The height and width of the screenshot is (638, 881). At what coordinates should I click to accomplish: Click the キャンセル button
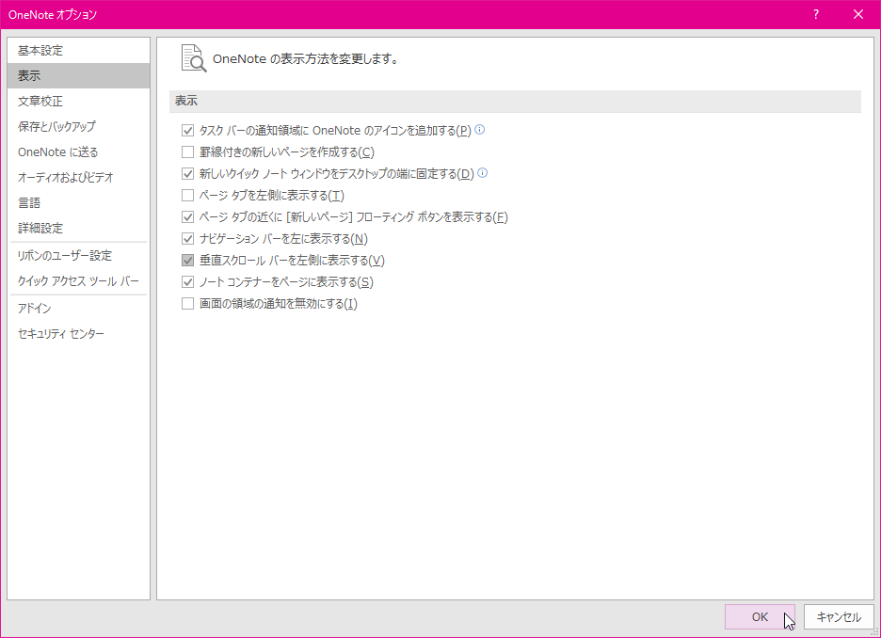tap(839, 616)
